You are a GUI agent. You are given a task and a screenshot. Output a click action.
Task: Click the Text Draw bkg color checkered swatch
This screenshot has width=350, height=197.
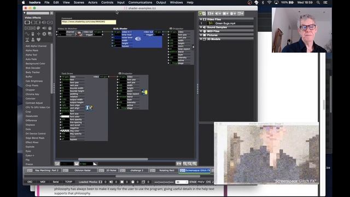[x=65, y=131]
